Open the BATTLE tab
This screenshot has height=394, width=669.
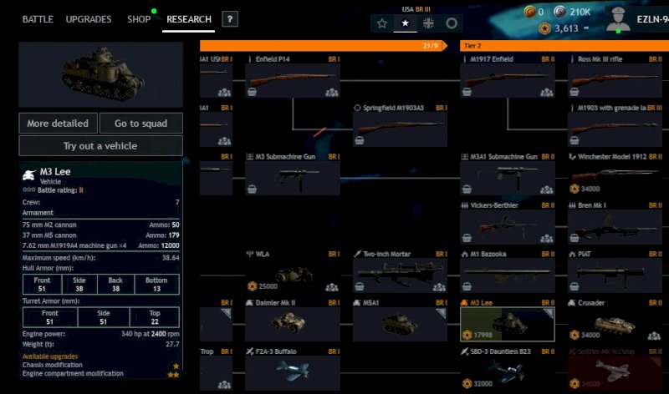point(38,19)
